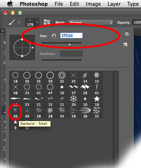Select the triangle brush numbered 9

15,124
